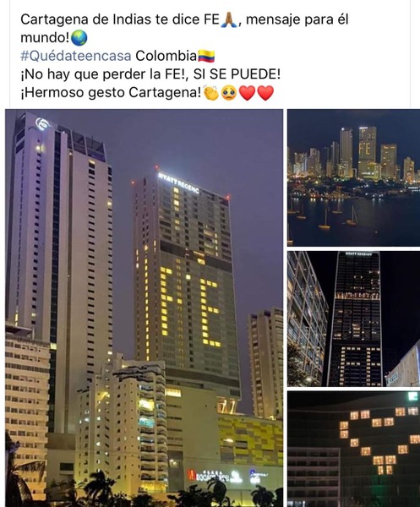Screen dimensions: 420x507
Task: Click the Plaza Bocagrande mall sign
Action: click(214, 476)
